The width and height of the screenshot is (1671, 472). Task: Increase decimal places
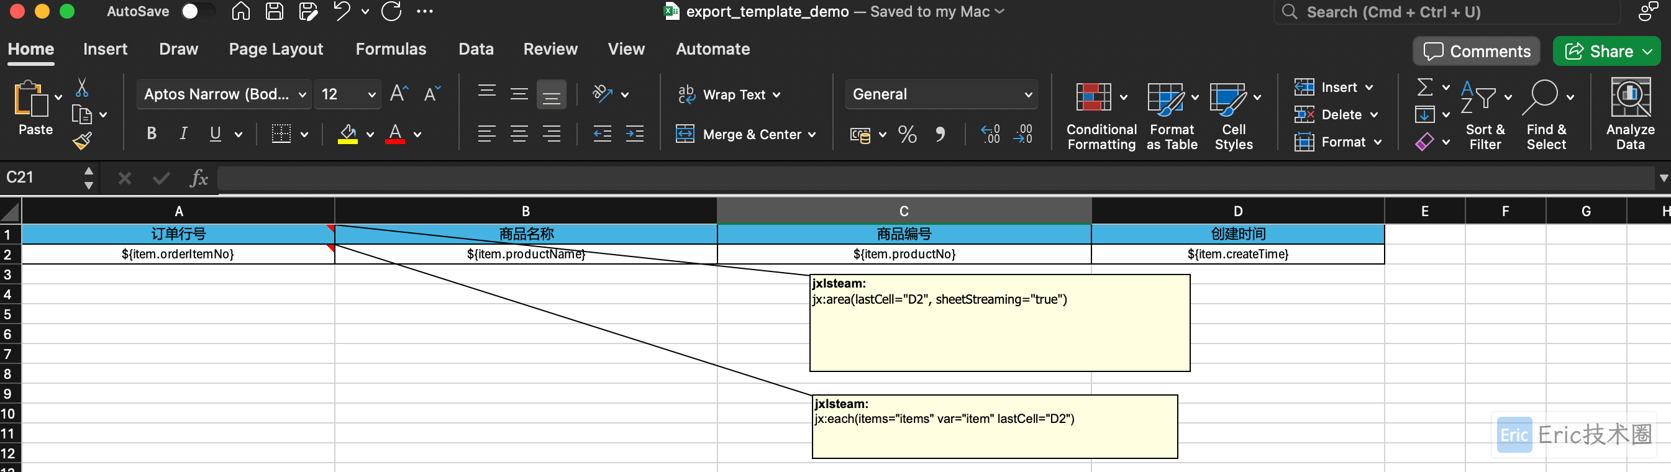[991, 134]
